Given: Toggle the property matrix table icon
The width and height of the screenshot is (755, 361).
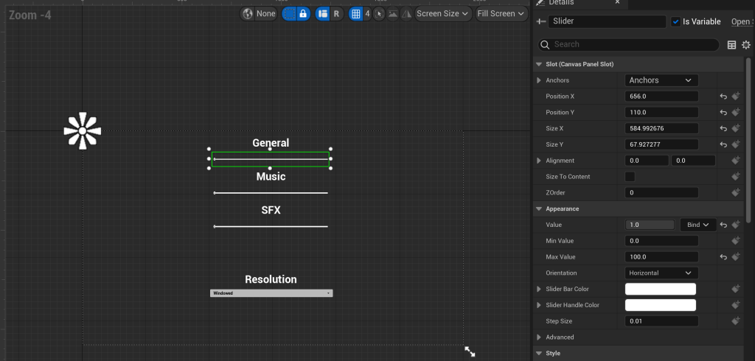Looking at the screenshot, I should coord(731,45).
